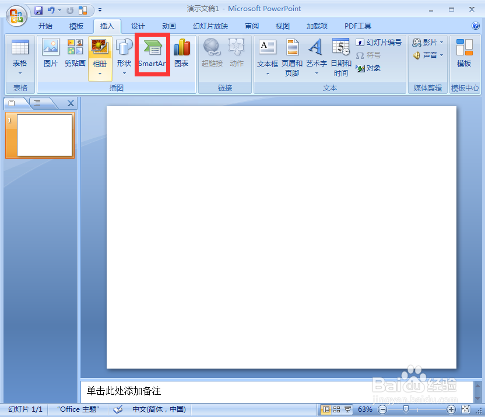
Task: Expand the Undo history dropdown
Action: pyautogui.click(x=60, y=10)
